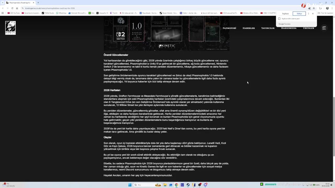Open the Matlab'a Giriş bookmark

coord(249,13)
